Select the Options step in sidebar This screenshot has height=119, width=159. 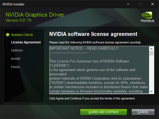(x=17, y=50)
